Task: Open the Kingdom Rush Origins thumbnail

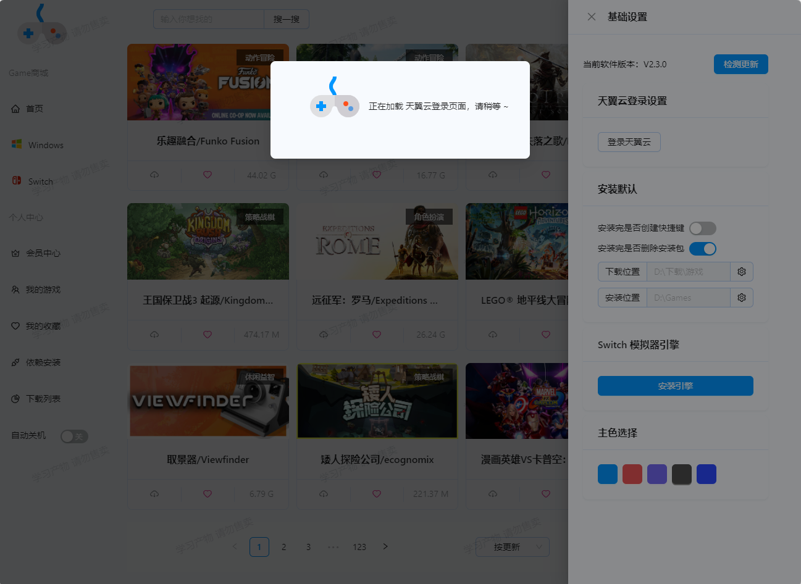Action: click(x=208, y=241)
